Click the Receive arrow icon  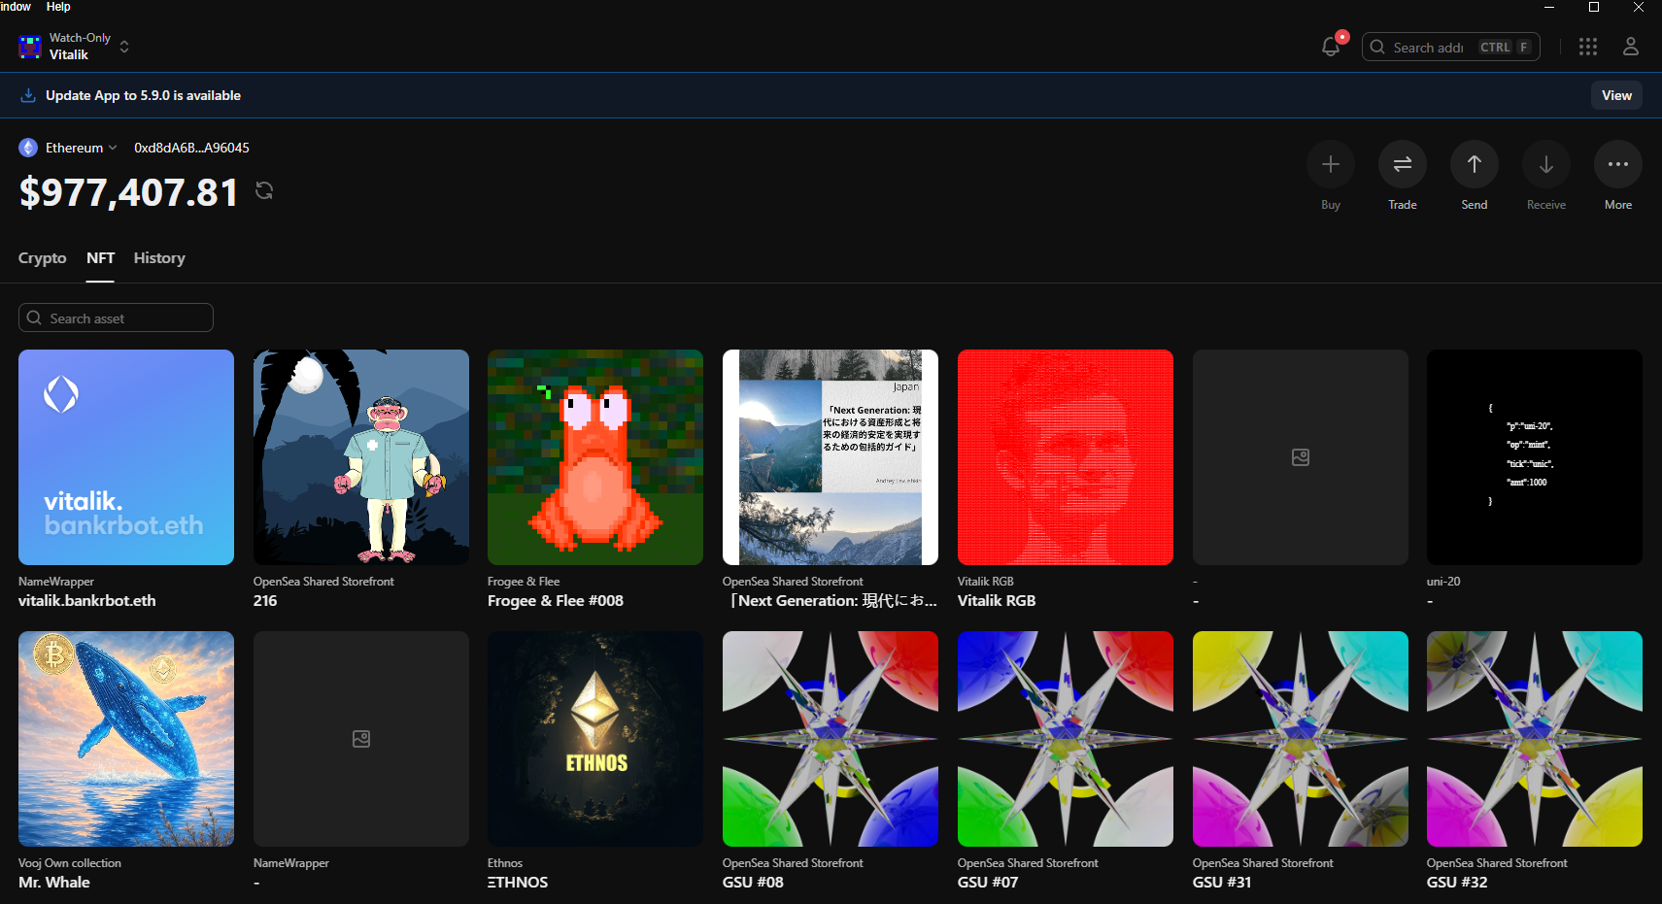coord(1546,164)
